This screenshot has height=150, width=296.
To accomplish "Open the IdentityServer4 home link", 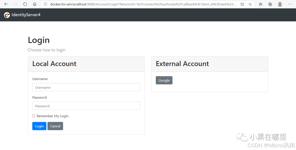I will 26,15.
